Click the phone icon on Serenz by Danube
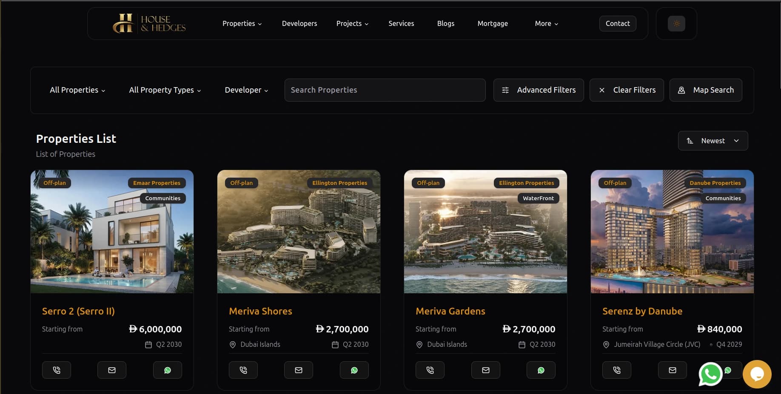781x394 pixels. pyautogui.click(x=616, y=370)
